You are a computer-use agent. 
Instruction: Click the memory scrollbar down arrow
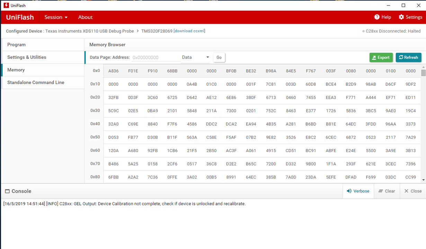tap(423, 180)
